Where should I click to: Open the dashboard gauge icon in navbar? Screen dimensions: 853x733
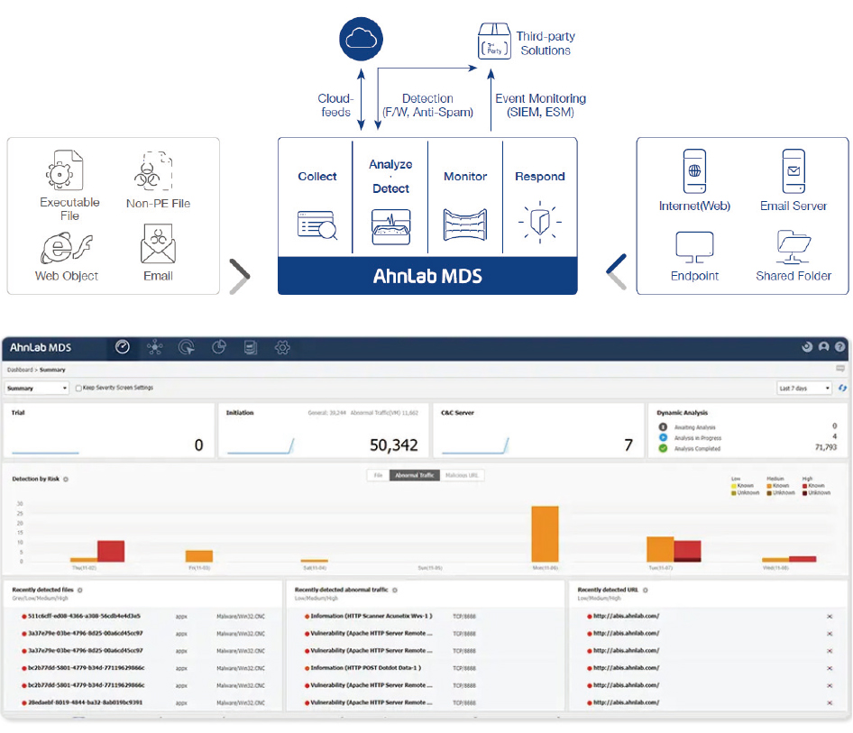point(124,347)
